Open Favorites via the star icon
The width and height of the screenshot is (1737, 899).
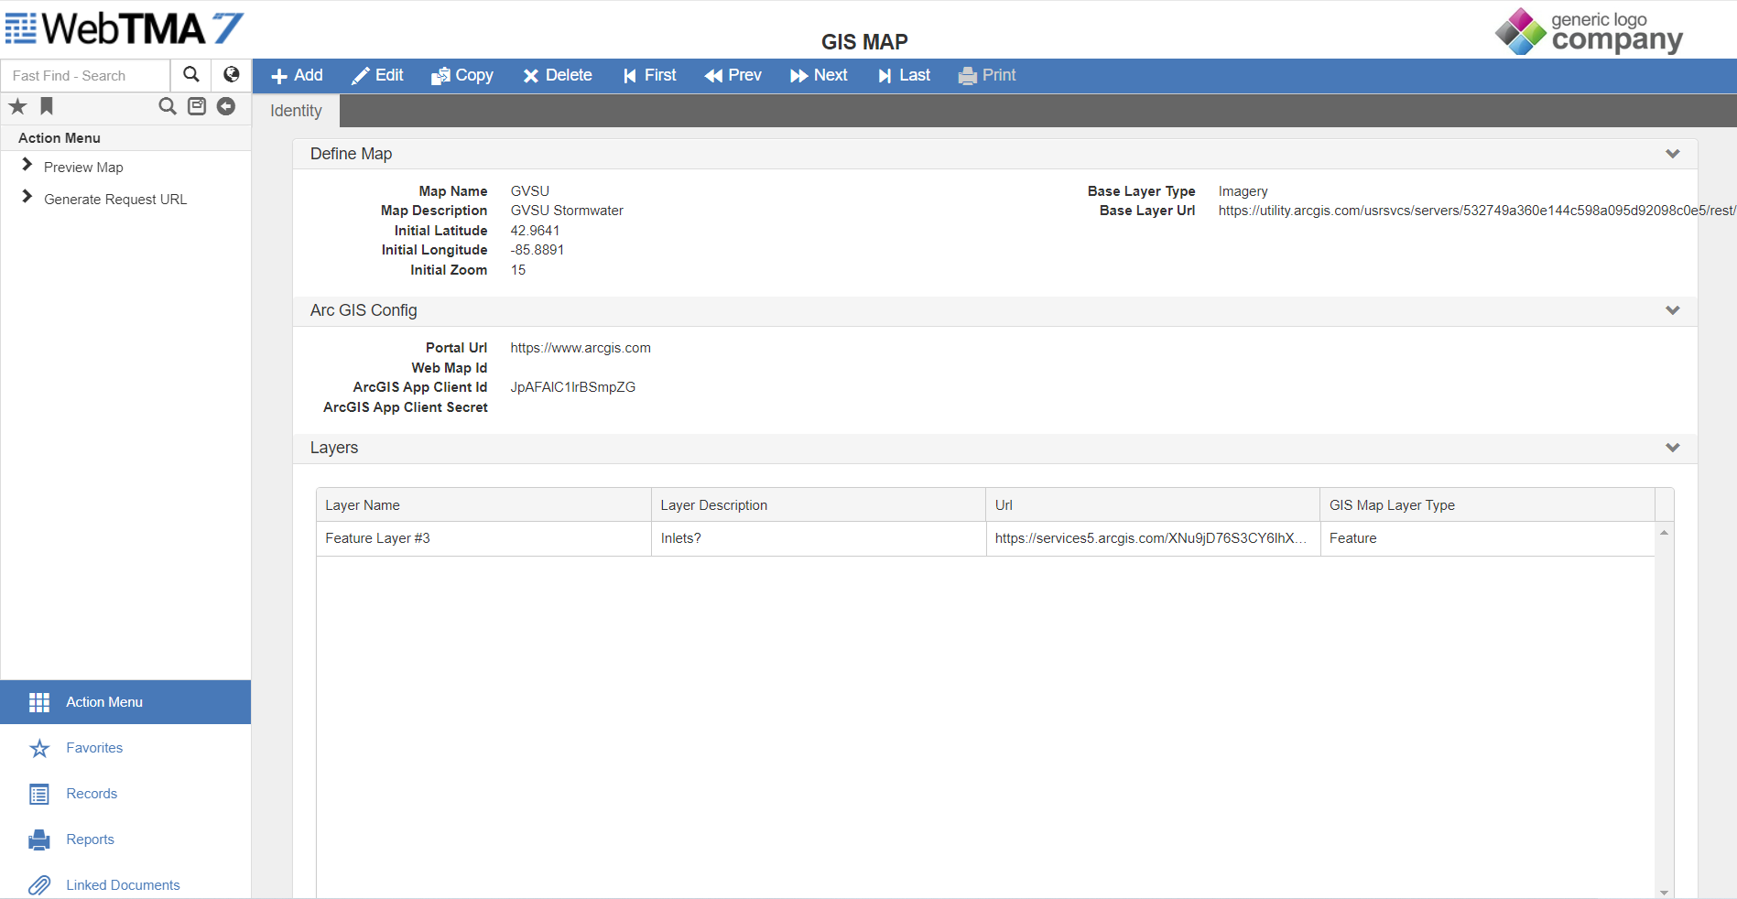16,107
